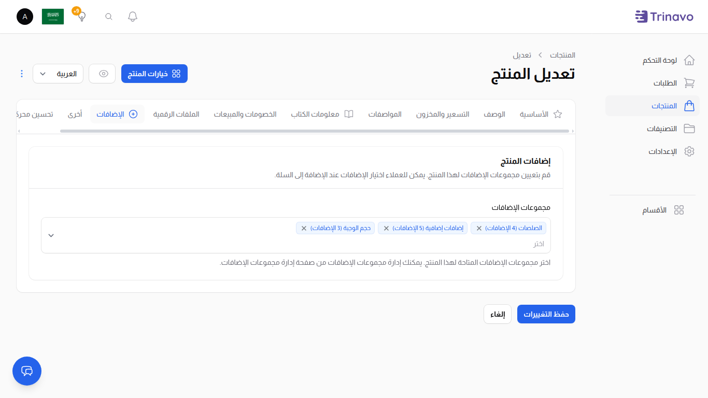Expand the مجموعات الإضافات selector chevron
This screenshot has height=398, width=708.
(51, 235)
